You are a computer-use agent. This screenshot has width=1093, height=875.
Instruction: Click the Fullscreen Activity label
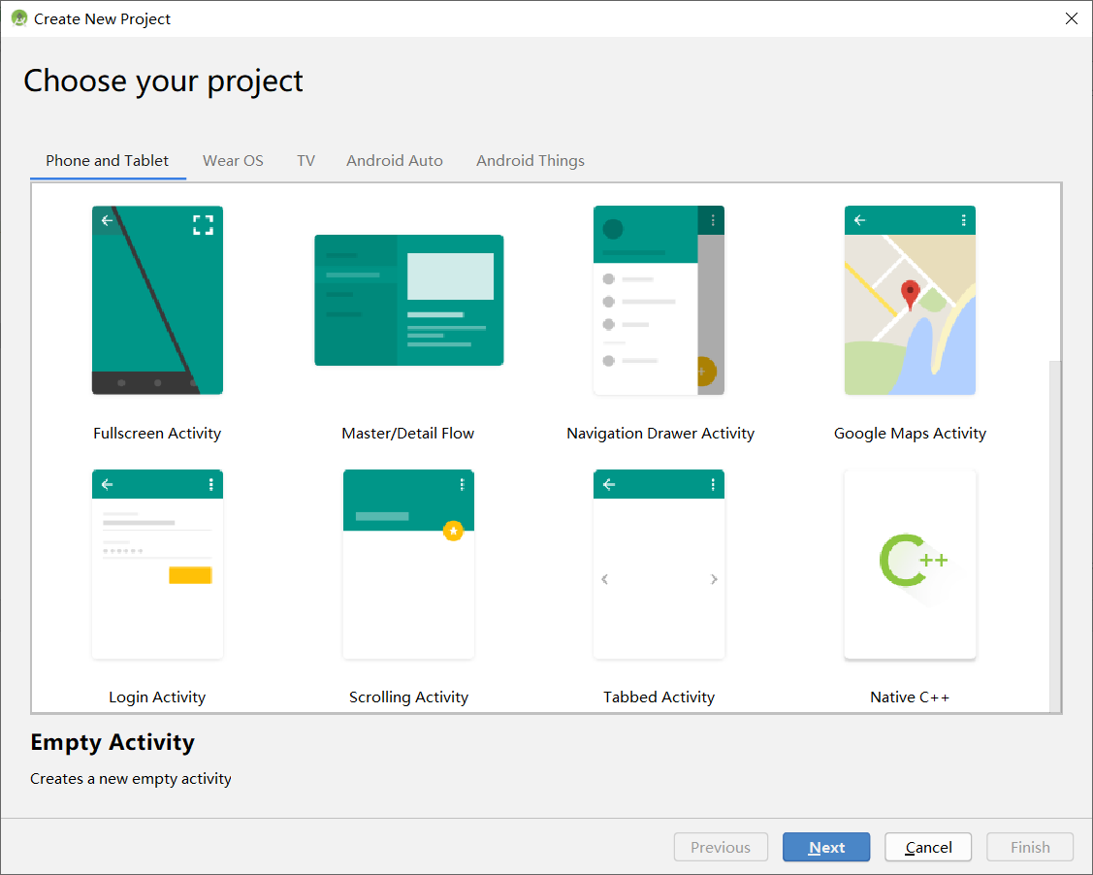(157, 433)
